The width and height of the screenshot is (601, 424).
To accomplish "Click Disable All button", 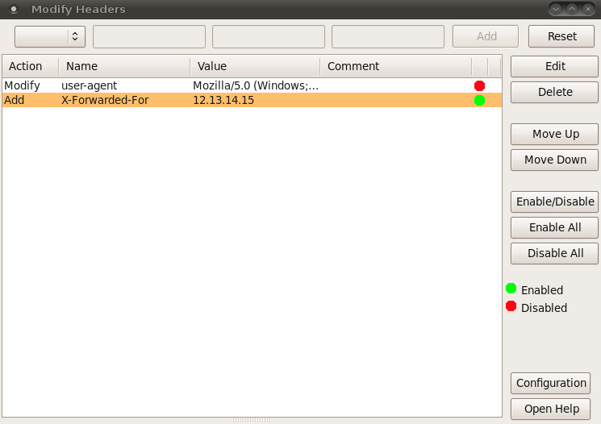I will [555, 253].
